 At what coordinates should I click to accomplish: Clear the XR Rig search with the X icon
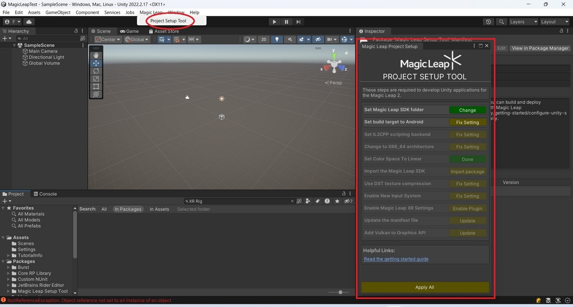(x=292, y=201)
